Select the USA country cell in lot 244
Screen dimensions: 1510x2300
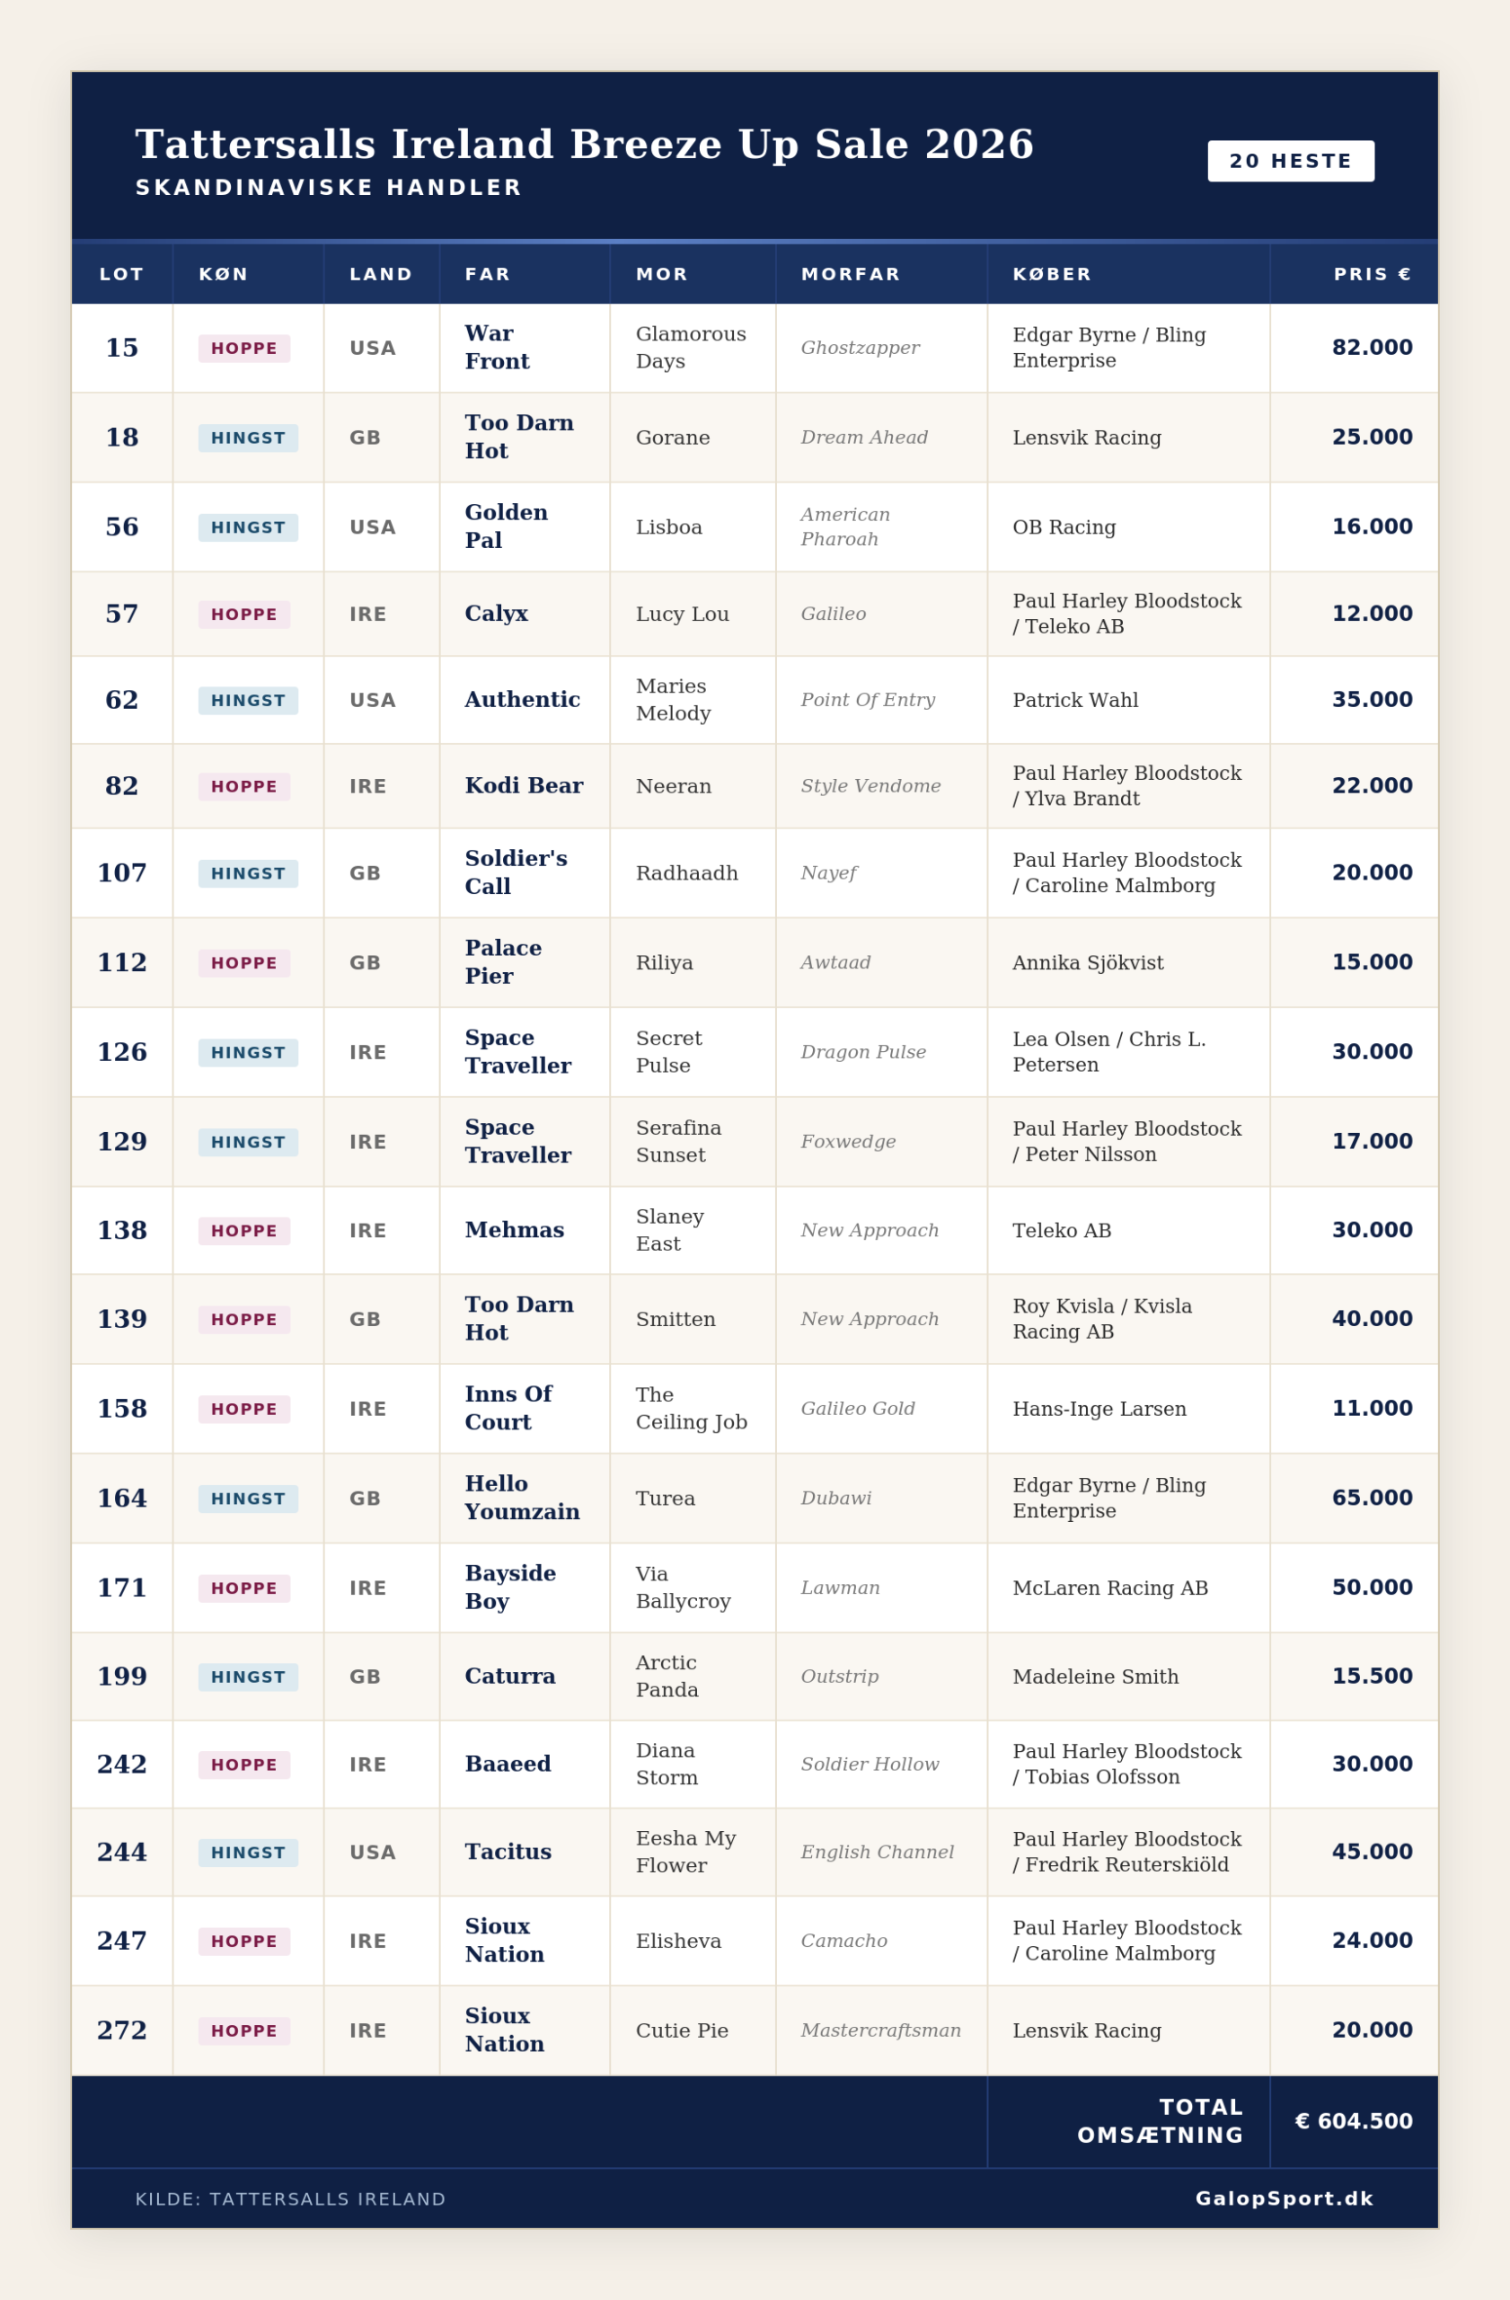pos(373,1853)
